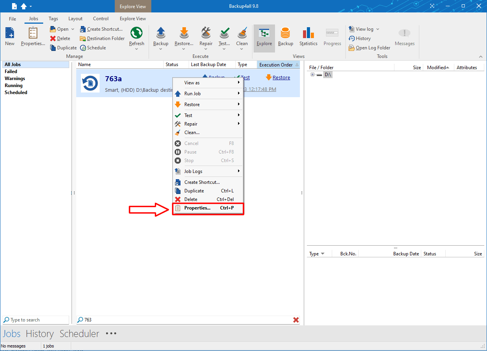Select the Repair tool in the ribbon
Image resolution: width=487 pixels, height=351 pixels.
point(206,37)
